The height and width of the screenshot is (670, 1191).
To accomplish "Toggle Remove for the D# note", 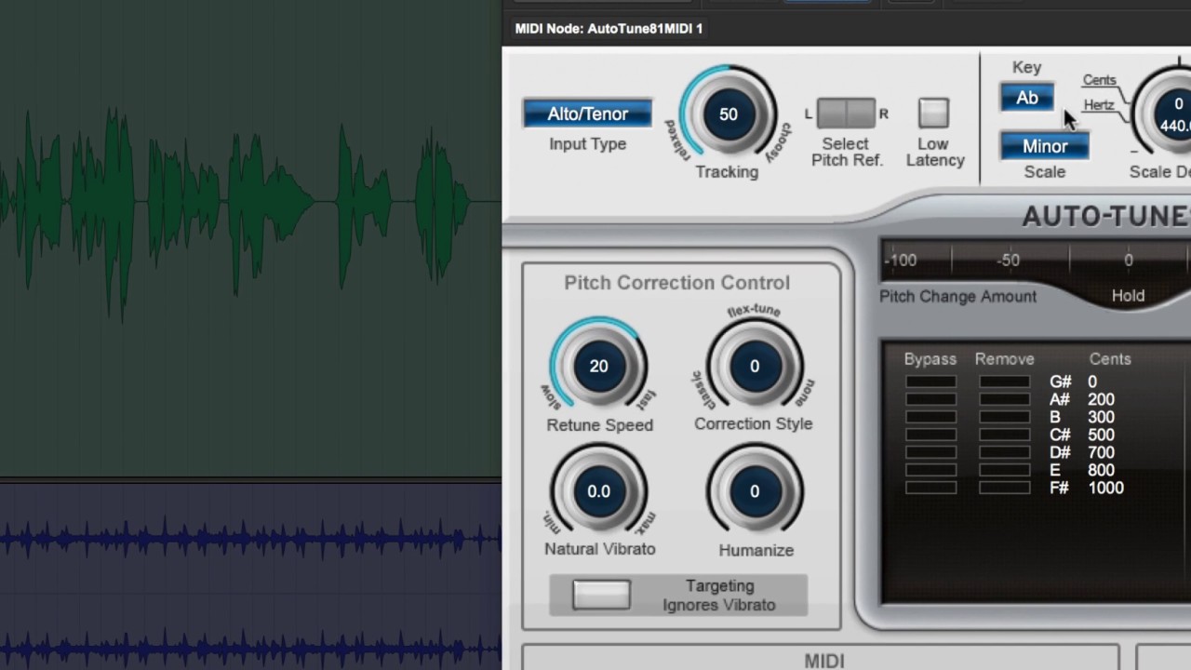I will tap(1004, 452).
